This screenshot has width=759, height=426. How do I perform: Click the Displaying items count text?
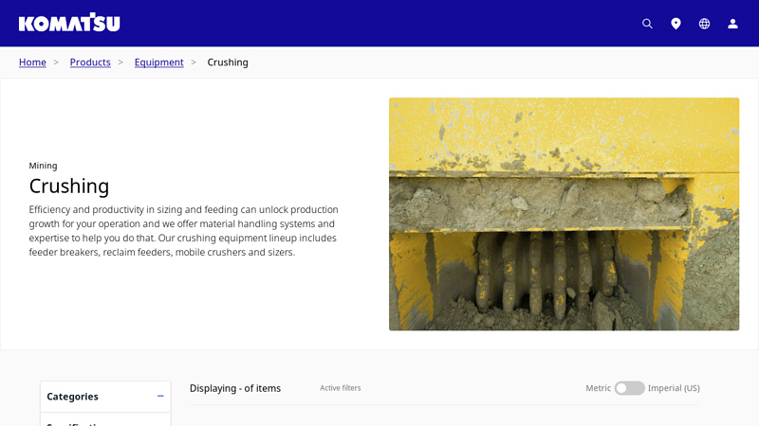[235, 388]
